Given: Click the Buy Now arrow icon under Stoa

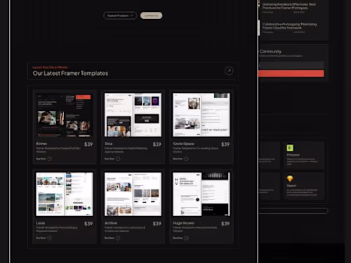Looking at the screenshot, I should coord(118,159).
